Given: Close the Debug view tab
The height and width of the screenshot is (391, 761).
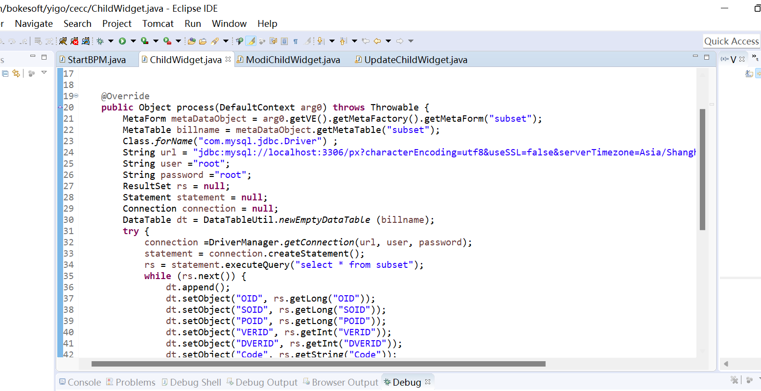Looking at the screenshot, I should [x=428, y=382].
